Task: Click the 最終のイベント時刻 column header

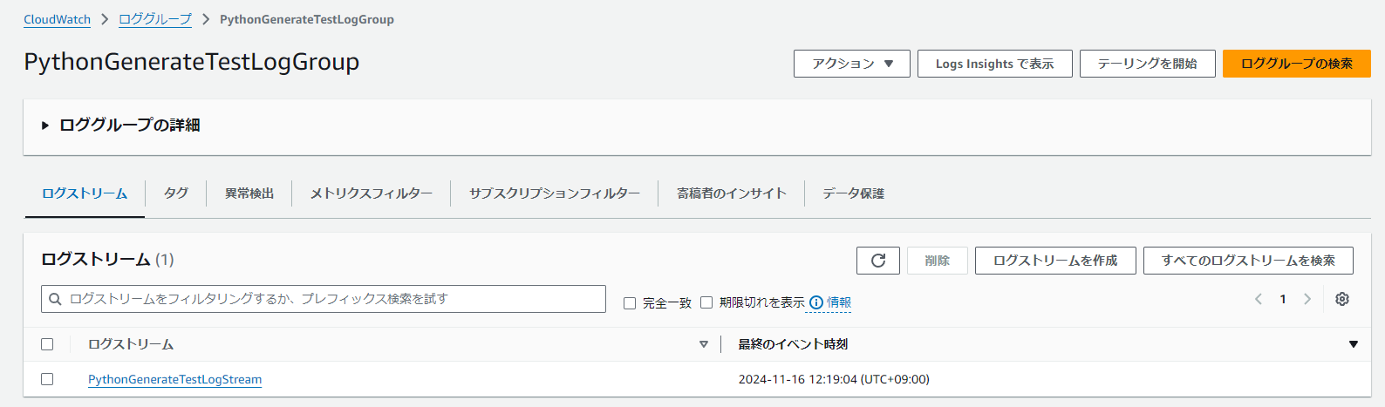Action: [x=793, y=344]
